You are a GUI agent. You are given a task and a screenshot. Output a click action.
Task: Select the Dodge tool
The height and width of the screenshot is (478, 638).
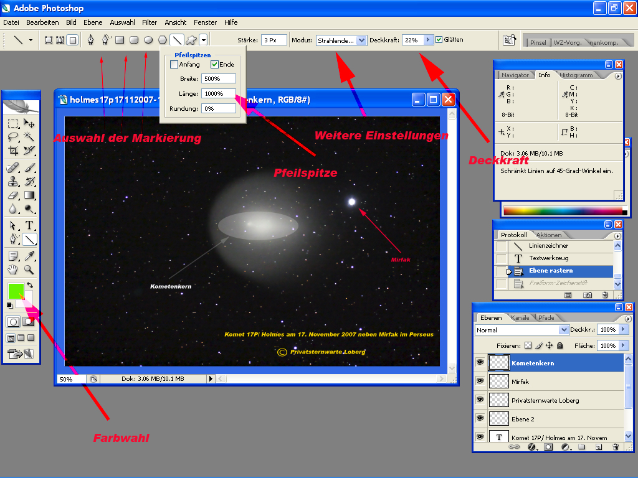coord(29,209)
